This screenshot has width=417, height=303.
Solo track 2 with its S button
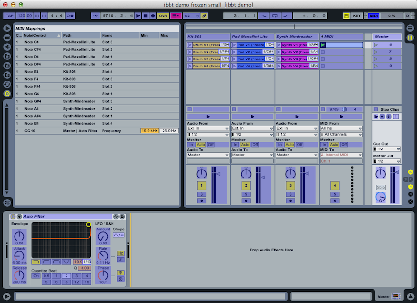(x=246, y=194)
